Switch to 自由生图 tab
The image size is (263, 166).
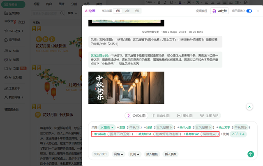161,116
